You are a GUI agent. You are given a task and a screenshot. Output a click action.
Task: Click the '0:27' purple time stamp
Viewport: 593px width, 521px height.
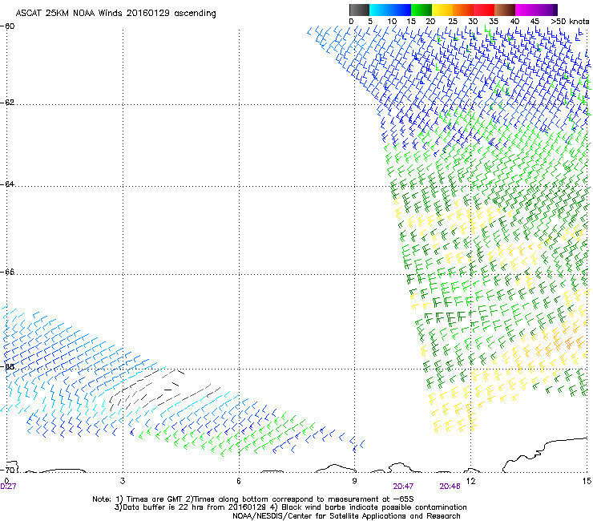(x=8, y=487)
